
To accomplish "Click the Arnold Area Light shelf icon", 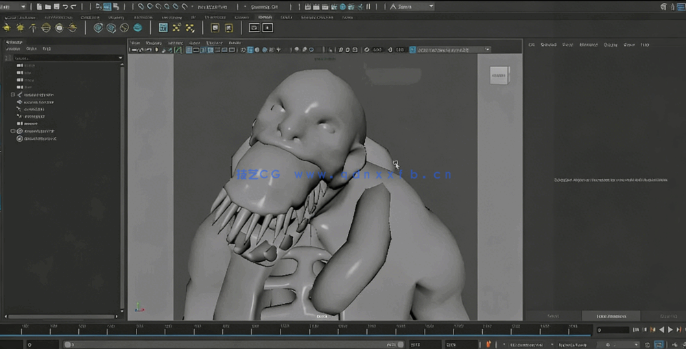I will point(7,27).
